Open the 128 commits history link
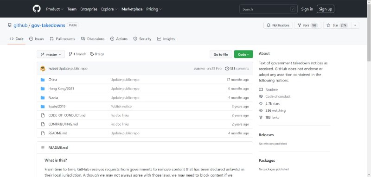This screenshot has height=177, width=371. tap(237, 69)
